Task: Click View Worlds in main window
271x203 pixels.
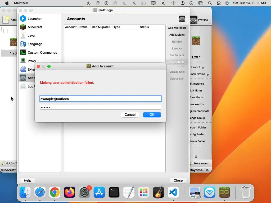Action: pos(197,104)
